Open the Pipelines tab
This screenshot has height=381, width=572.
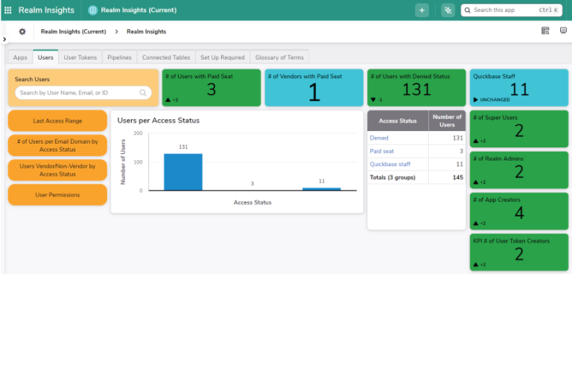tap(119, 57)
